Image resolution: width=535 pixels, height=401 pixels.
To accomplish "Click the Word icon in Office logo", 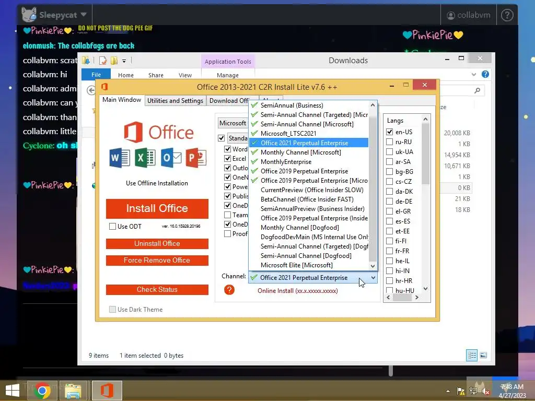I will 120,158.
